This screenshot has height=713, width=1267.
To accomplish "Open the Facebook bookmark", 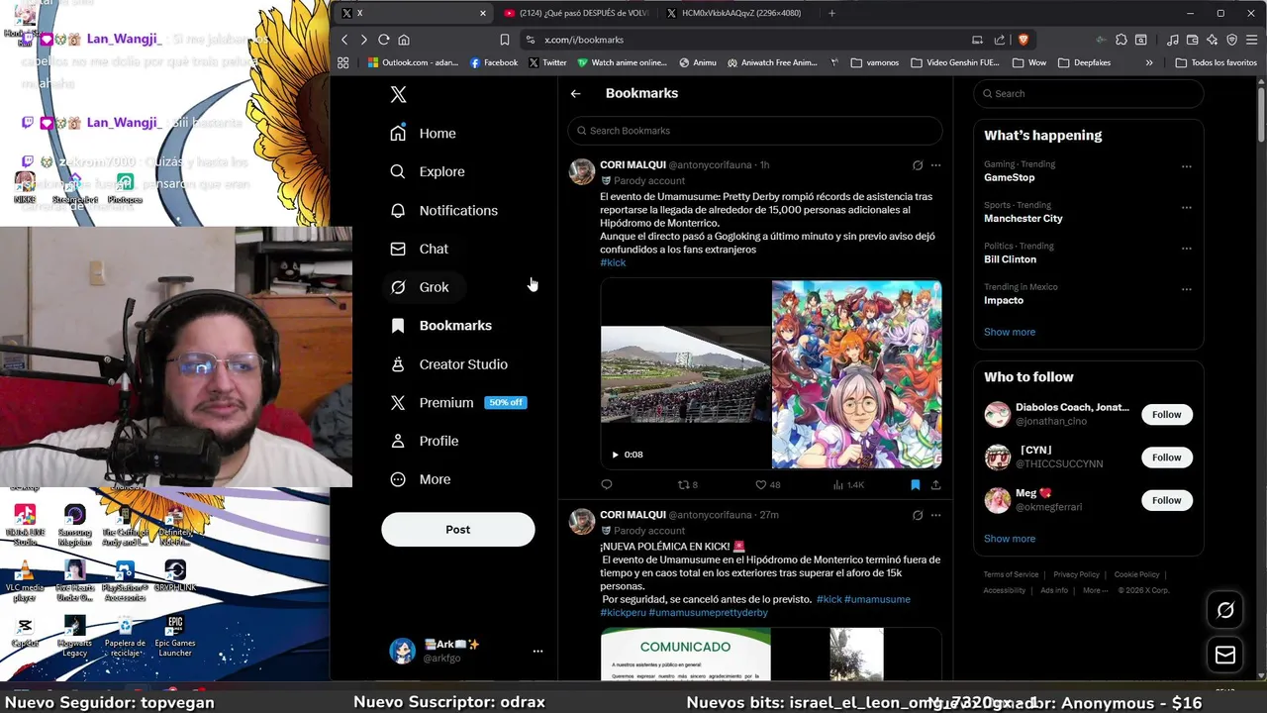I will pos(493,62).
